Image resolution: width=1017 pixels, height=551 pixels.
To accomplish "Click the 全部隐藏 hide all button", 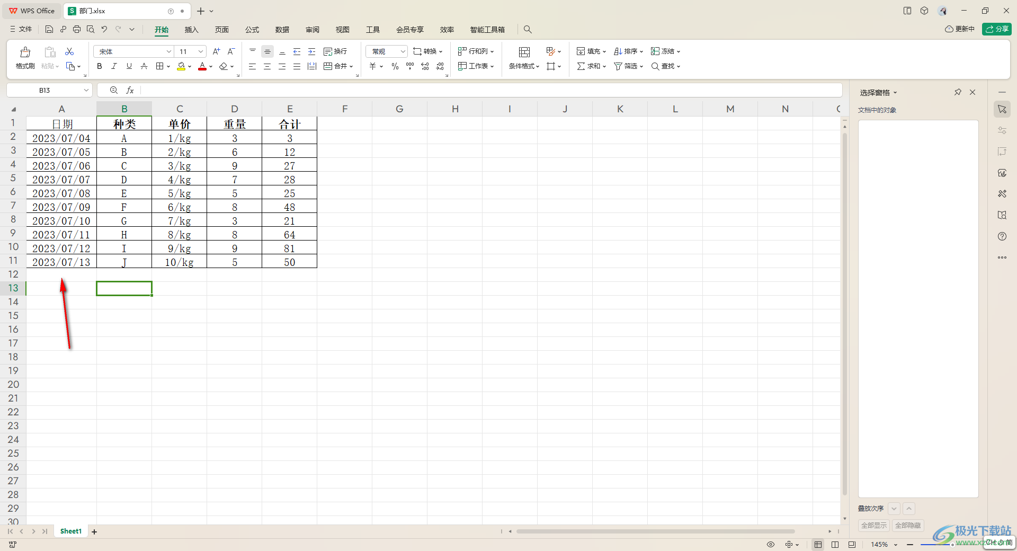I will pos(908,526).
